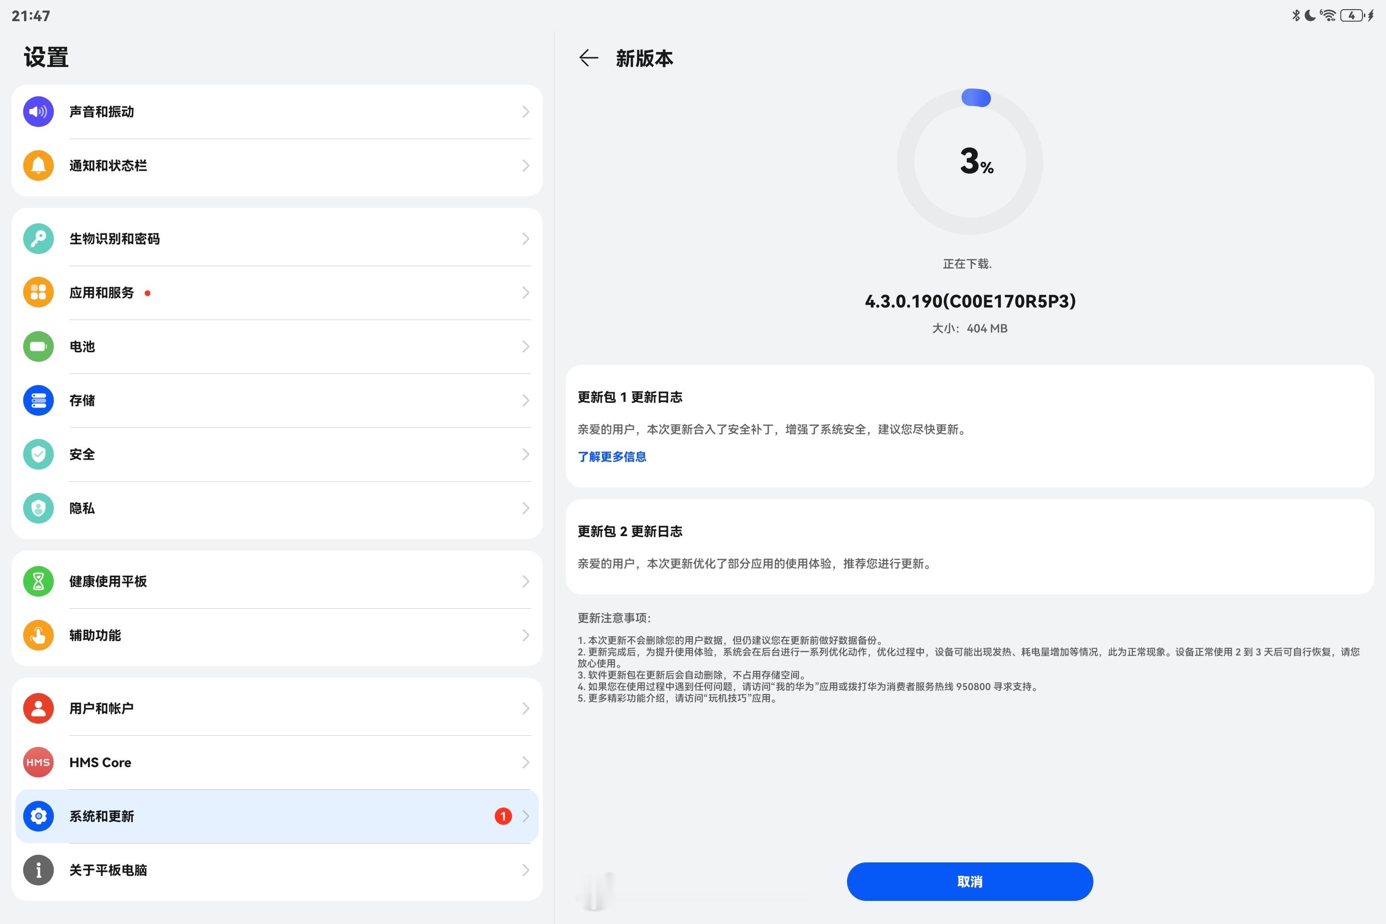Tap the circular download progress ring
Screen dimensions: 1386x924
tap(969, 162)
